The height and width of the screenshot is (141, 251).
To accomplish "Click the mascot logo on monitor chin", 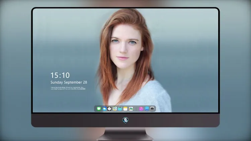I will tap(125, 120).
